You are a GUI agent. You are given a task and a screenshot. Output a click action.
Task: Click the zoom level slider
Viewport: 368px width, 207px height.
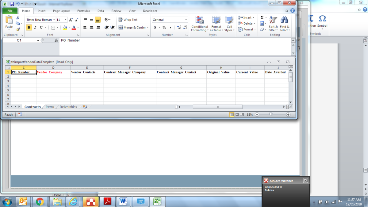[270, 114]
